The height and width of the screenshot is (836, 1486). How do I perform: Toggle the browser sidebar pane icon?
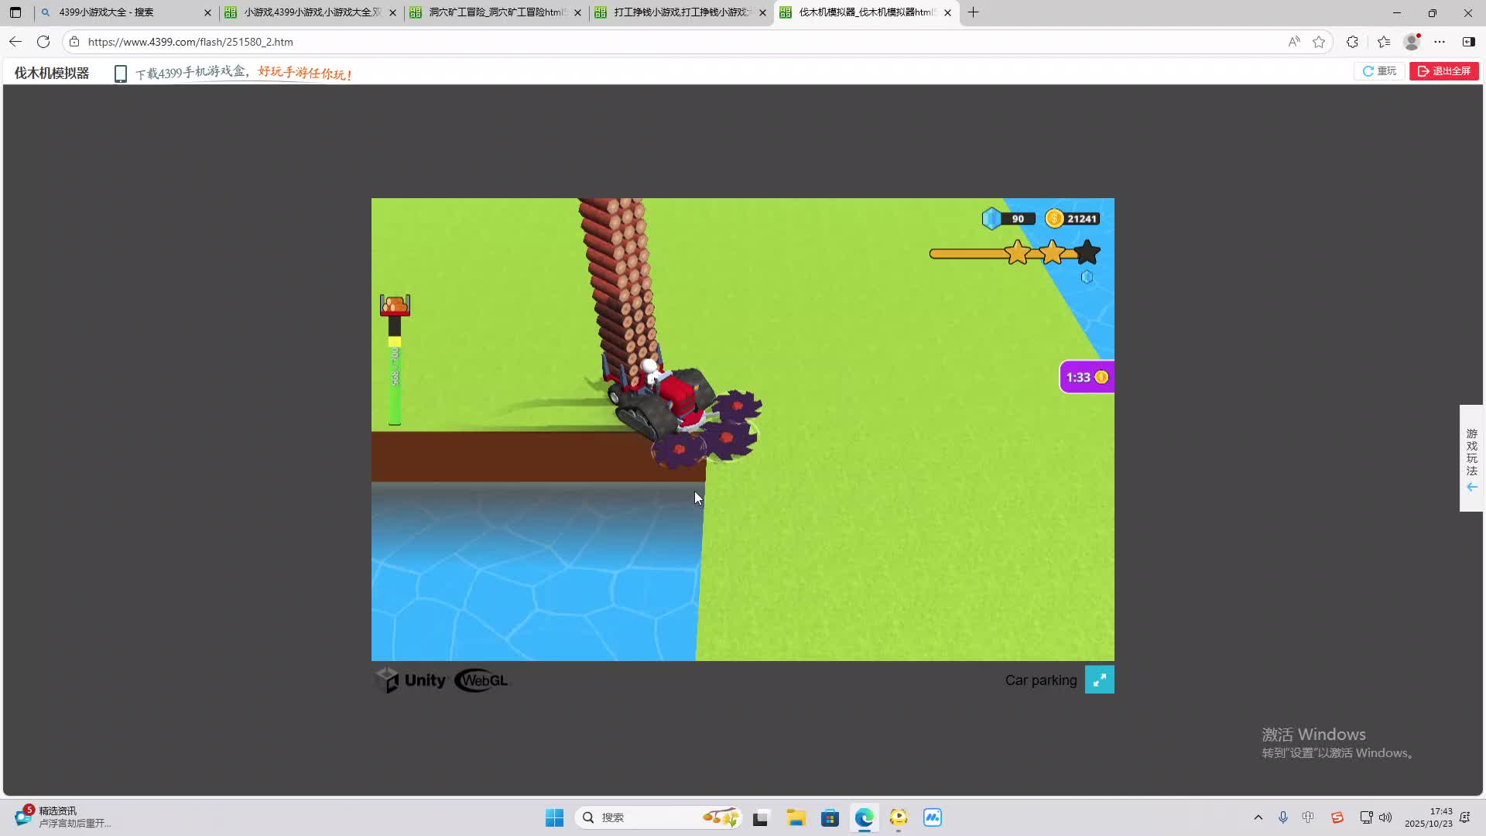click(1468, 42)
